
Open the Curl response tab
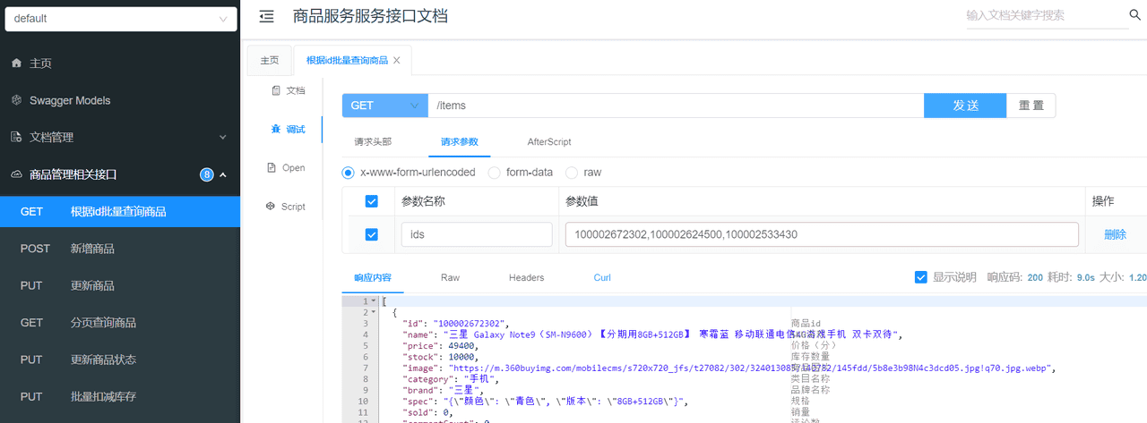pos(602,277)
